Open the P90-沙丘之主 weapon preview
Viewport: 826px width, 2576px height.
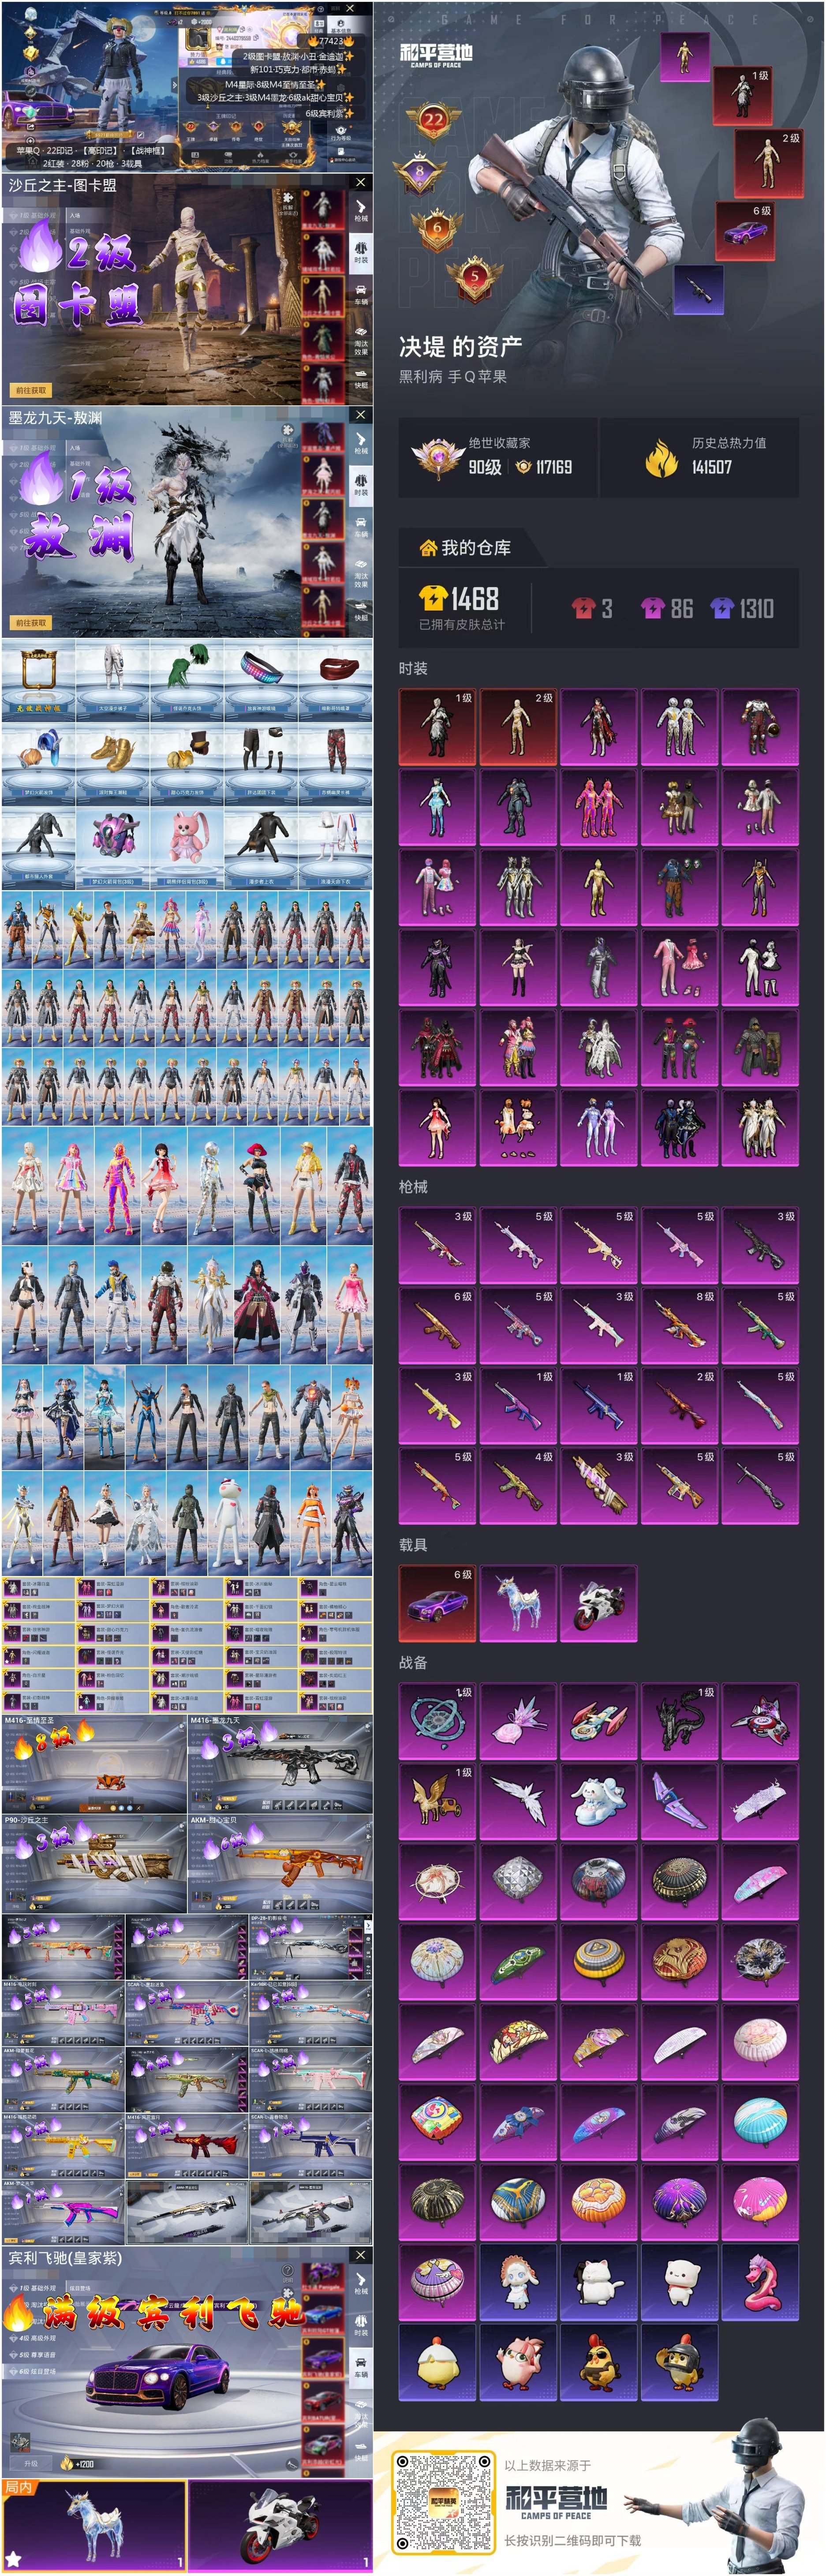(x=94, y=1865)
